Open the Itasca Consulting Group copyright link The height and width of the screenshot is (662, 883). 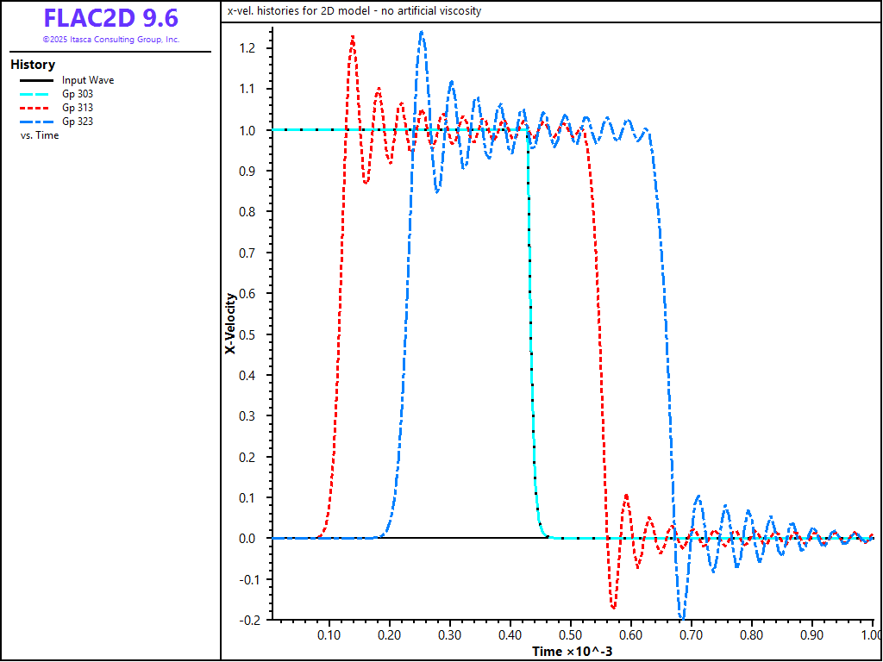click(x=110, y=40)
